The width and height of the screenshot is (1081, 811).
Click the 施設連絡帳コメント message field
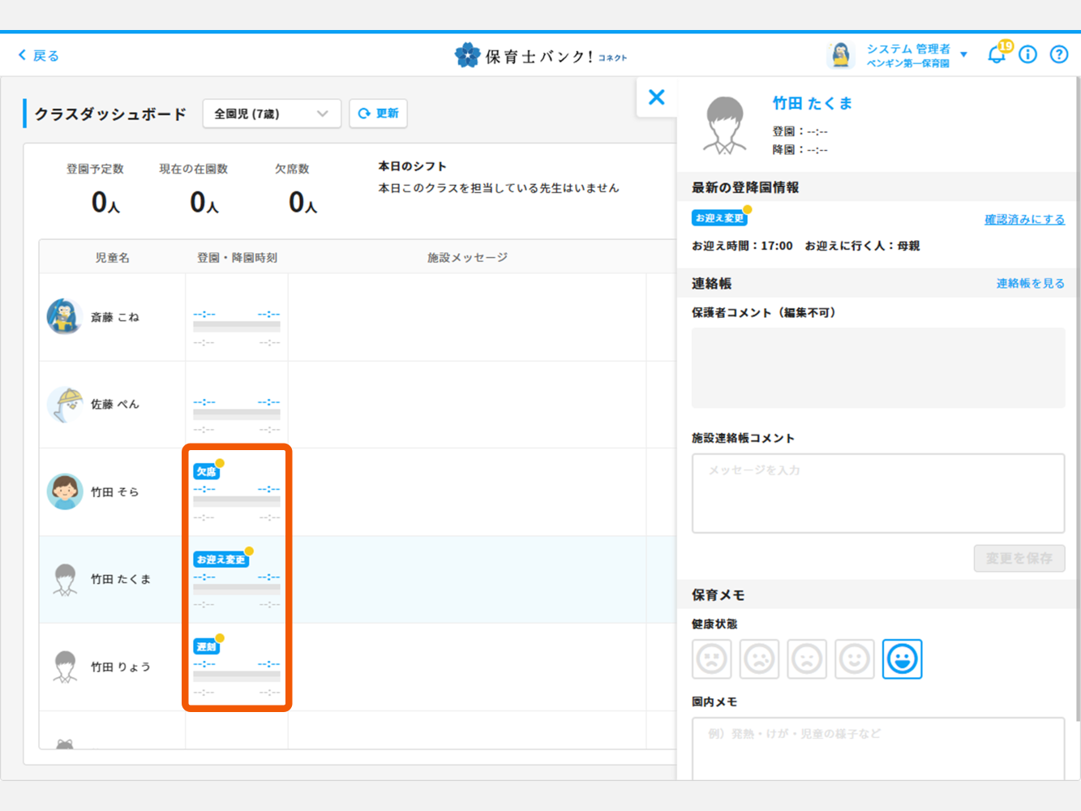877,493
